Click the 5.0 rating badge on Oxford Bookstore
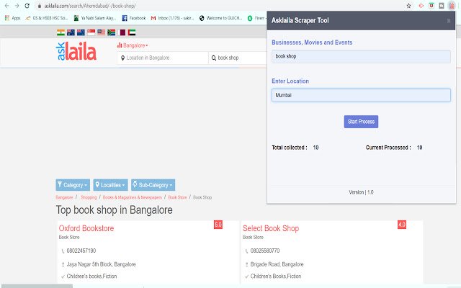 tap(218, 225)
